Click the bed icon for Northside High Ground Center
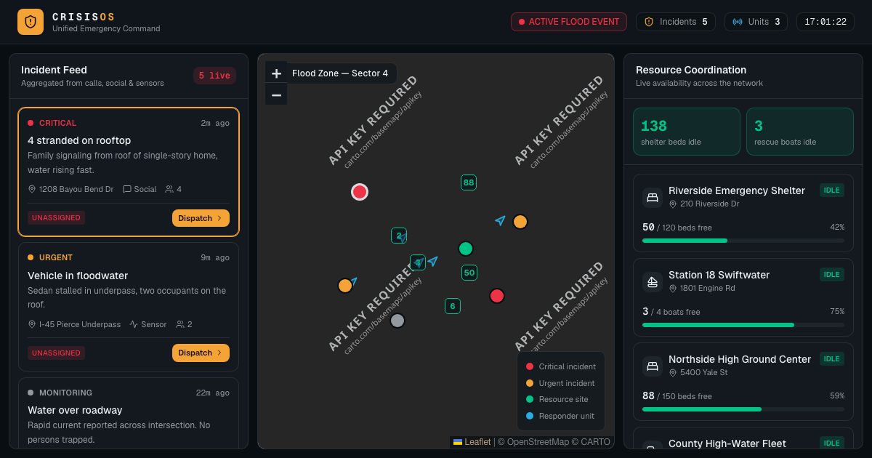Viewport: 872px width, 458px height. (x=653, y=366)
